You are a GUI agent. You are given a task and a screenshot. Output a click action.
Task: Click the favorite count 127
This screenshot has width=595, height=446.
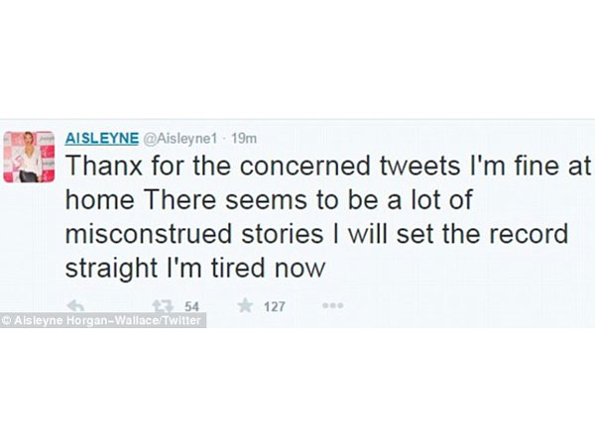click(x=274, y=306)
